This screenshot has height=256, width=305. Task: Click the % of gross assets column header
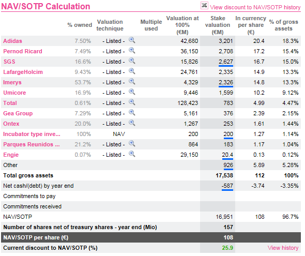pyautogui.click(x=284, y=25)
